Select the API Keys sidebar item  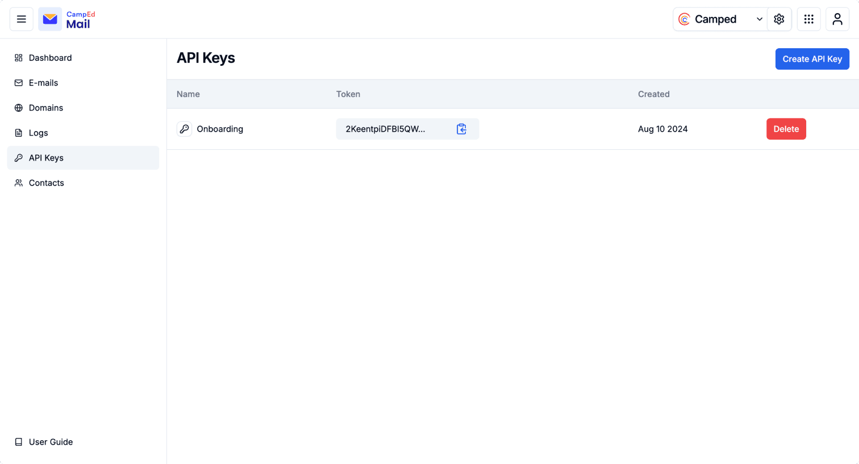point(83,158)
